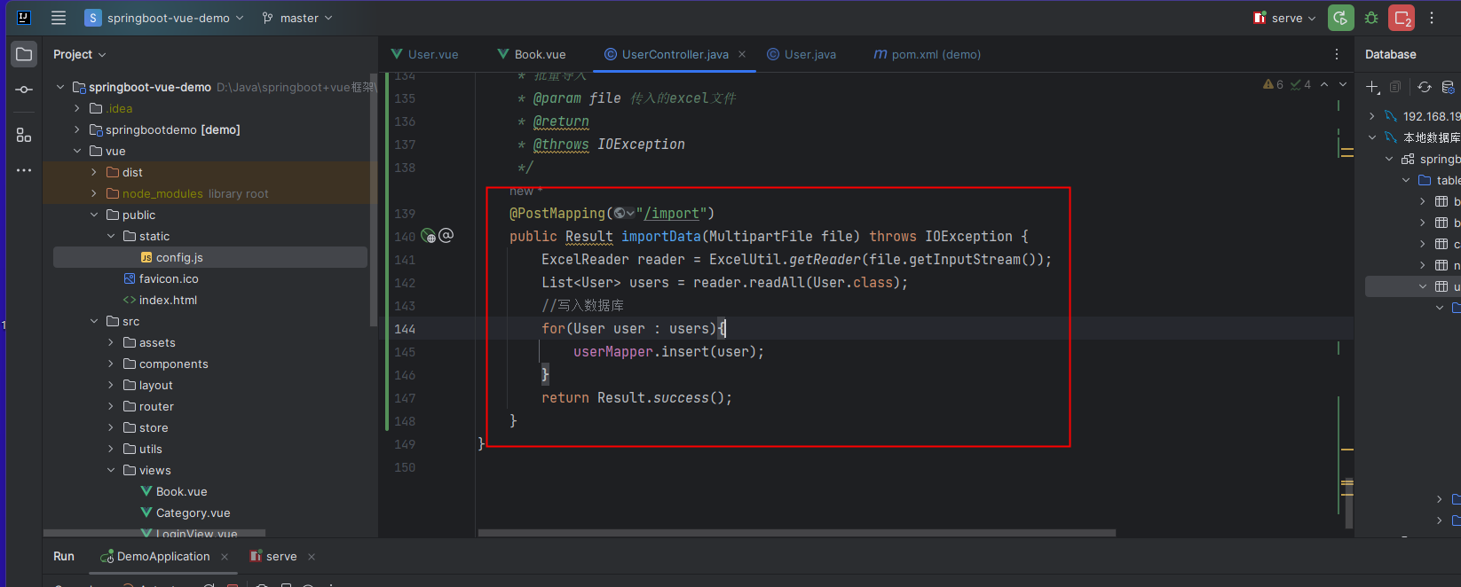Click the green Debug bug icon
1461x587 pixels.
(x=1371, y=18)
